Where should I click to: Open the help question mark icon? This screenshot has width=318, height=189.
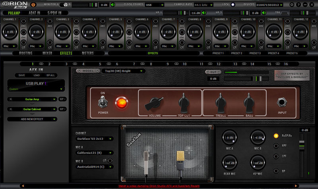tap(299, 4)
